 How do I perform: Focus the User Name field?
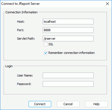pyautogui.click(x=68, y=75)
